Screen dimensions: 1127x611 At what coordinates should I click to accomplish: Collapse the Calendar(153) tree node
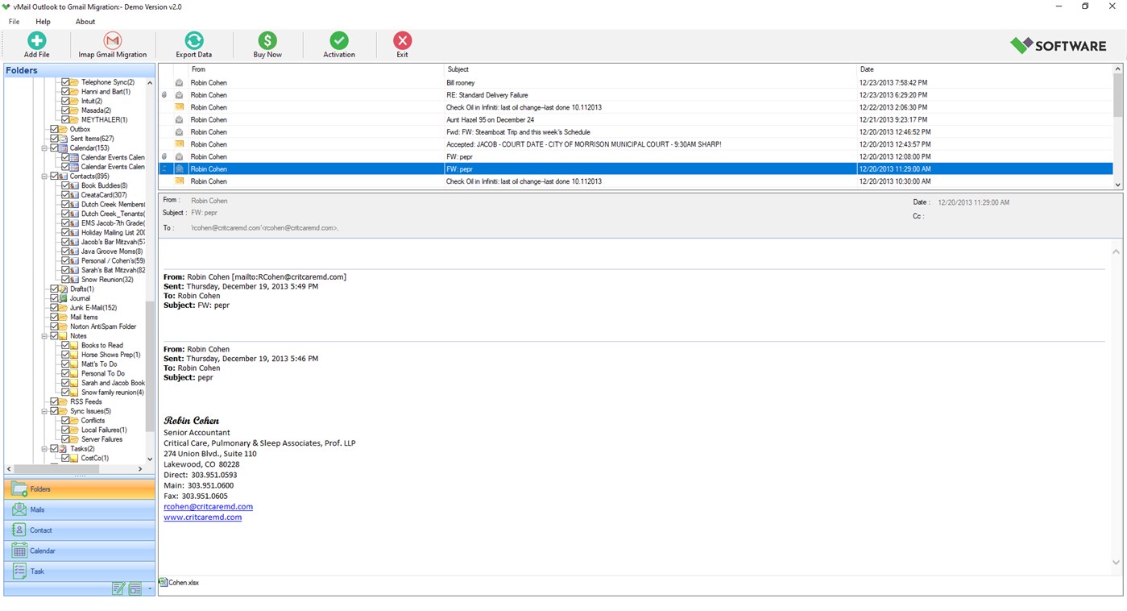coord(45,148)
